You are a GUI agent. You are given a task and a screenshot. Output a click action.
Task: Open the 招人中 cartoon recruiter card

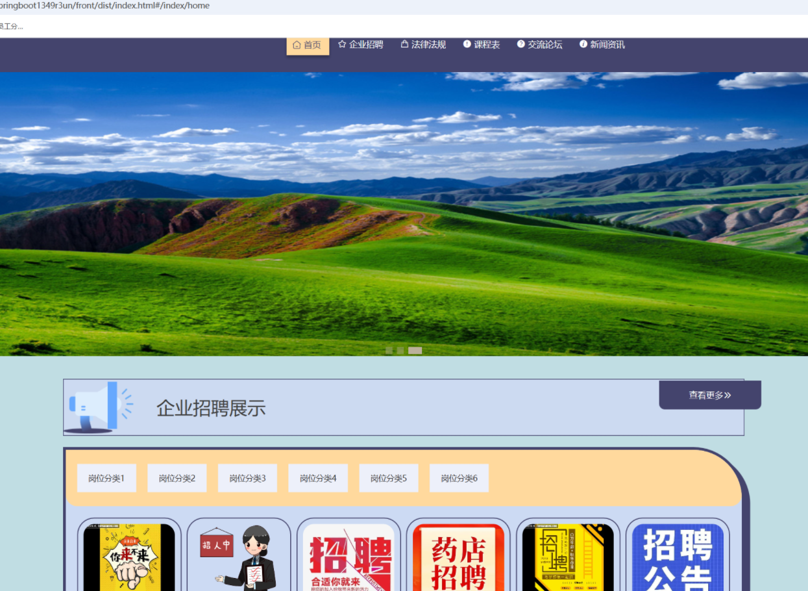tap(239, 557)
